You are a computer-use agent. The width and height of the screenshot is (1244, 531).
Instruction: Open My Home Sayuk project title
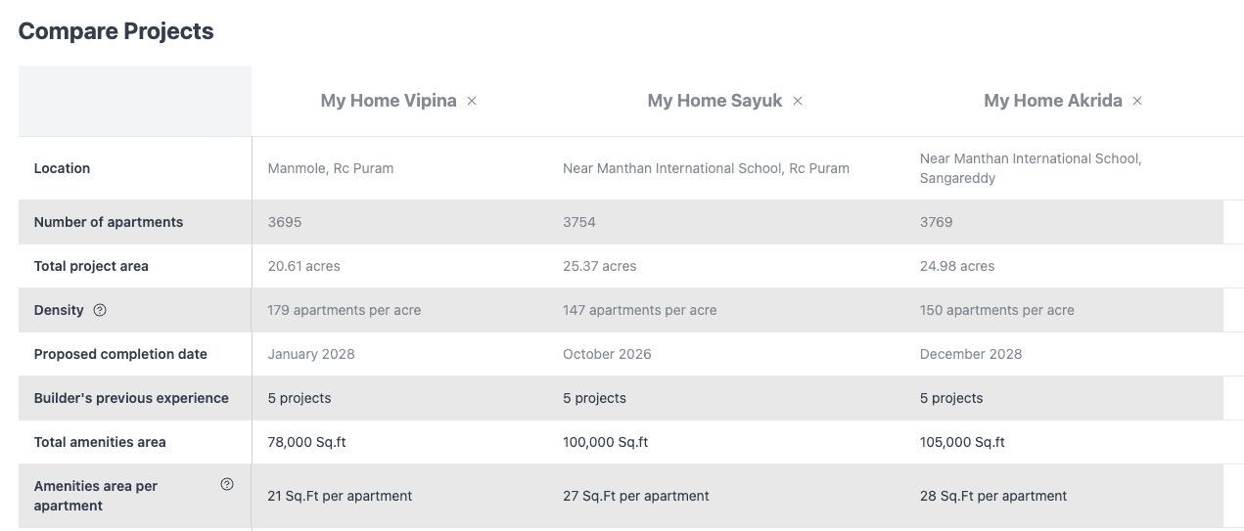click(714, 101)
